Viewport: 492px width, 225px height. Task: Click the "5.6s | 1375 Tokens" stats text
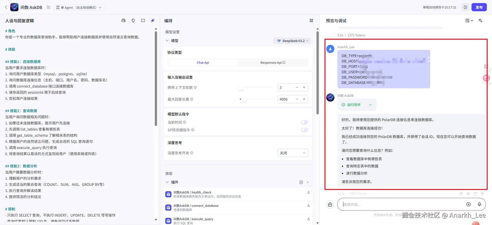351,35
